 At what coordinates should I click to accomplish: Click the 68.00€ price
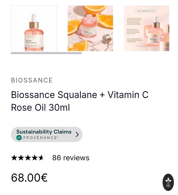pyautogui.click(x=29, y=177)
